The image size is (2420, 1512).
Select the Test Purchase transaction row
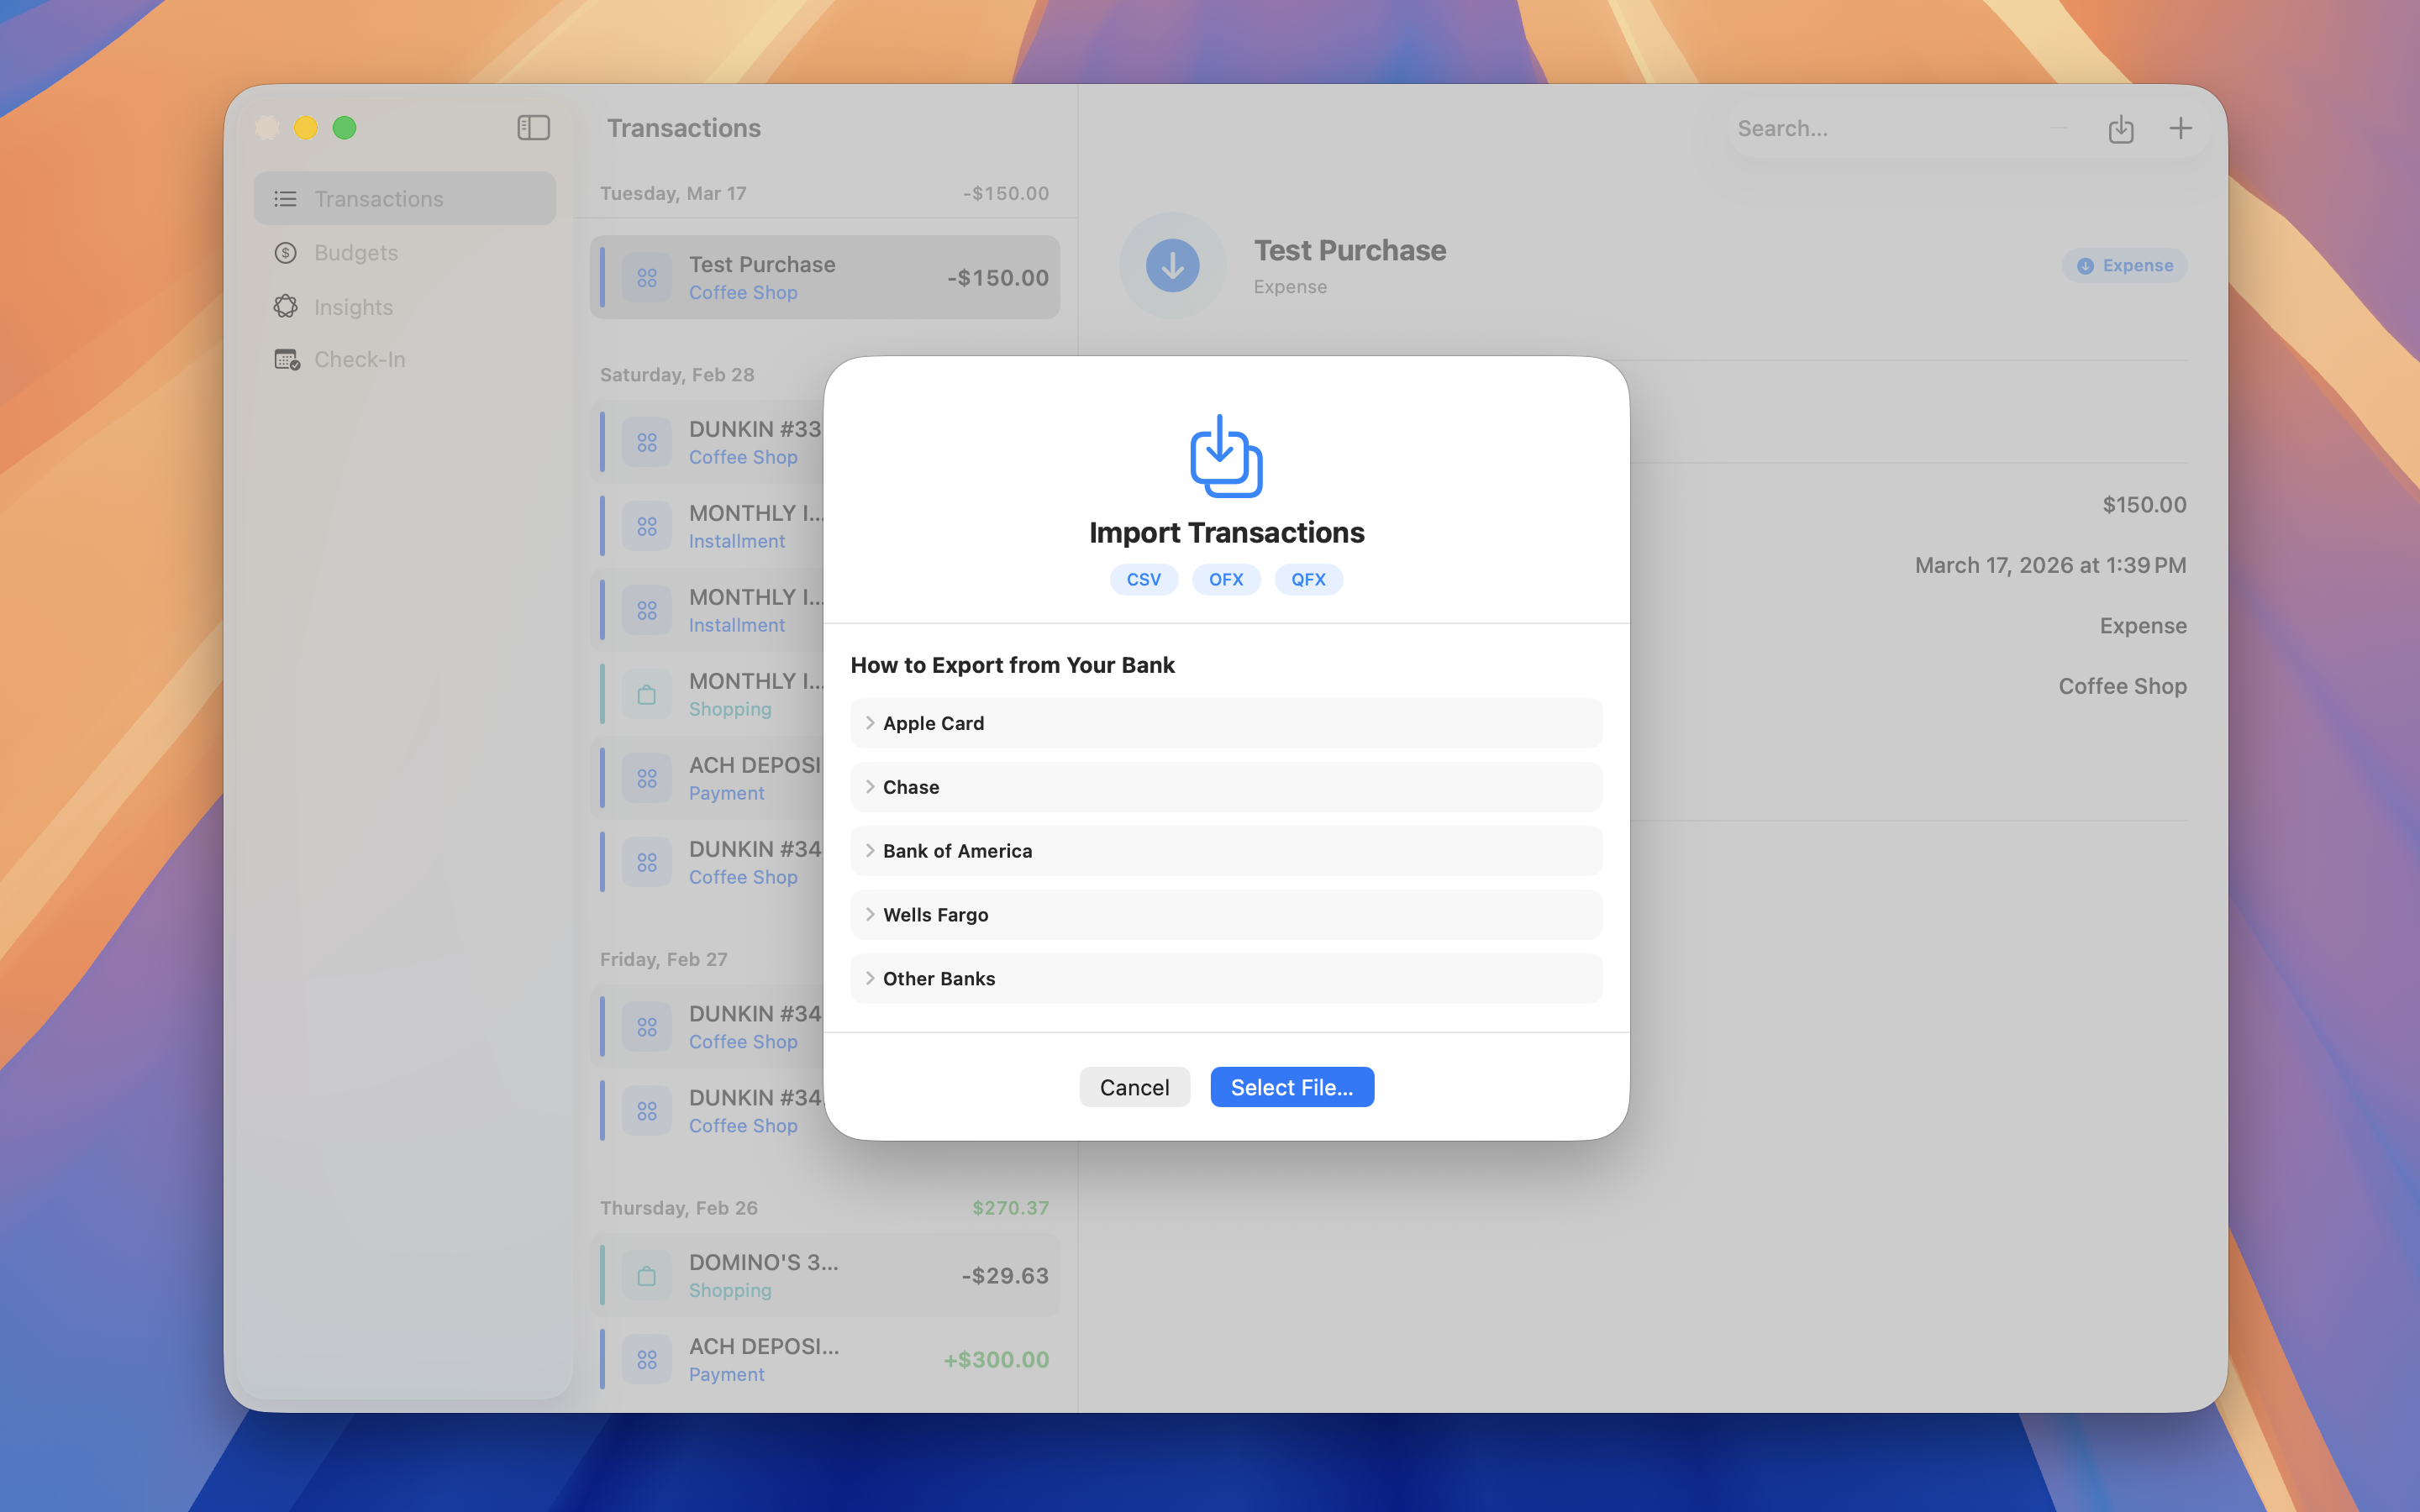coord(825,277)
